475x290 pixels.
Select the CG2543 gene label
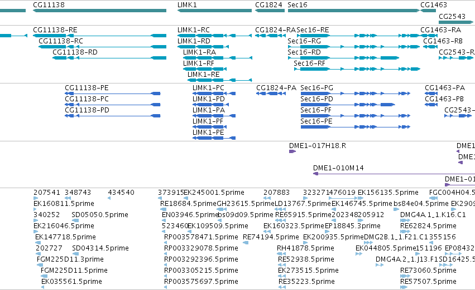(x=452, y=16)
